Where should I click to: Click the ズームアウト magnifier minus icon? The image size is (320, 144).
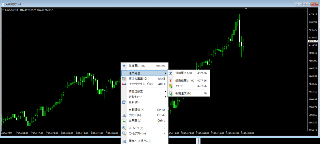pos(124,133)
